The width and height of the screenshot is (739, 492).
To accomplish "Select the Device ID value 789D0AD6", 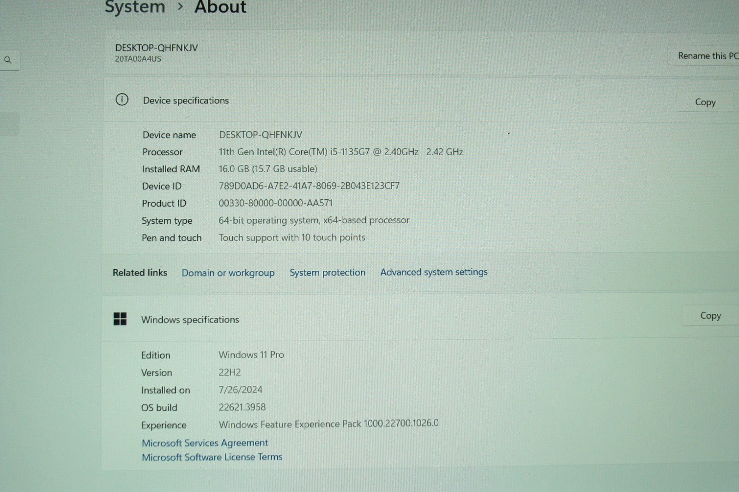I will coord(309,186).
